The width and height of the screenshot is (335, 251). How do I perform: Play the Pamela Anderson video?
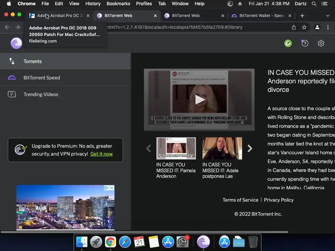coord(200,99)
